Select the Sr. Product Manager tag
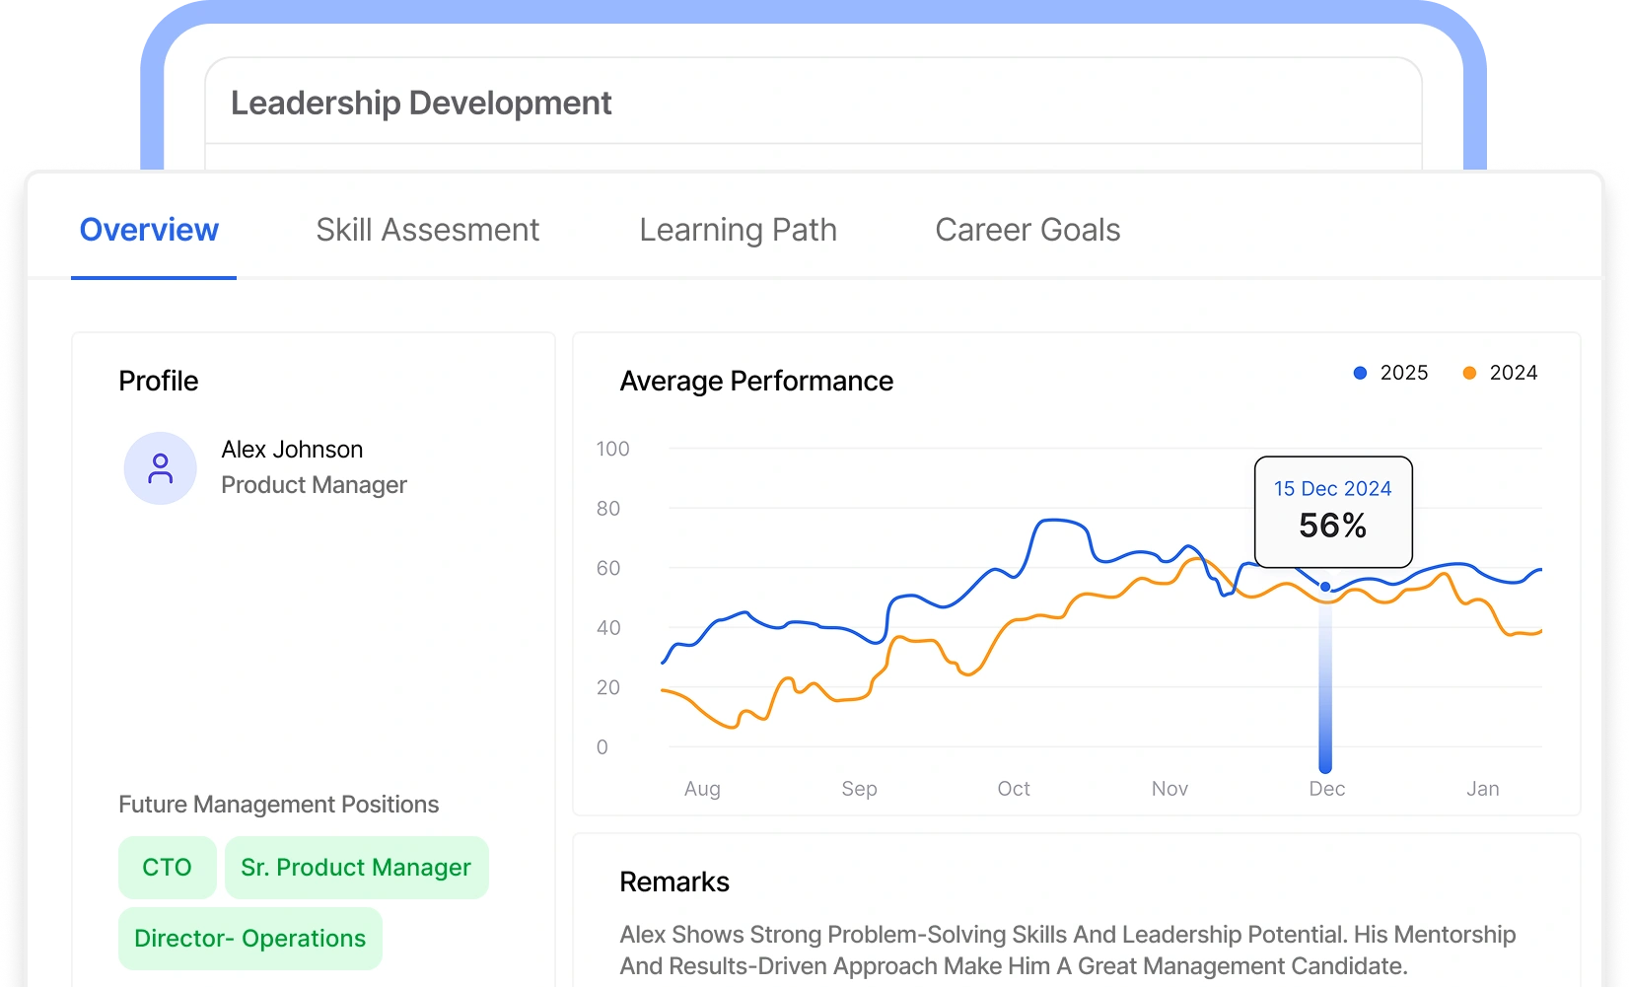Screen dimensions: 1629x987 coord(356,868)
